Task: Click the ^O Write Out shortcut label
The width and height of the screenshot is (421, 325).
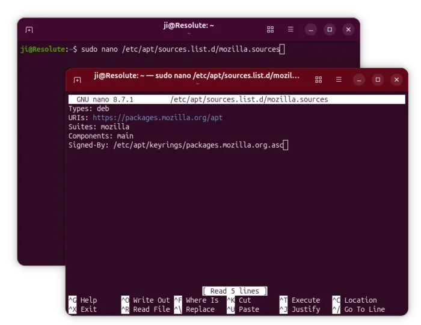Action: click(146, 300)
